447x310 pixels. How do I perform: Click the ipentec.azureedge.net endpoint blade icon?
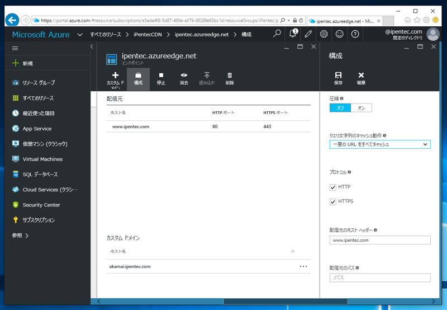pos(112,59)
